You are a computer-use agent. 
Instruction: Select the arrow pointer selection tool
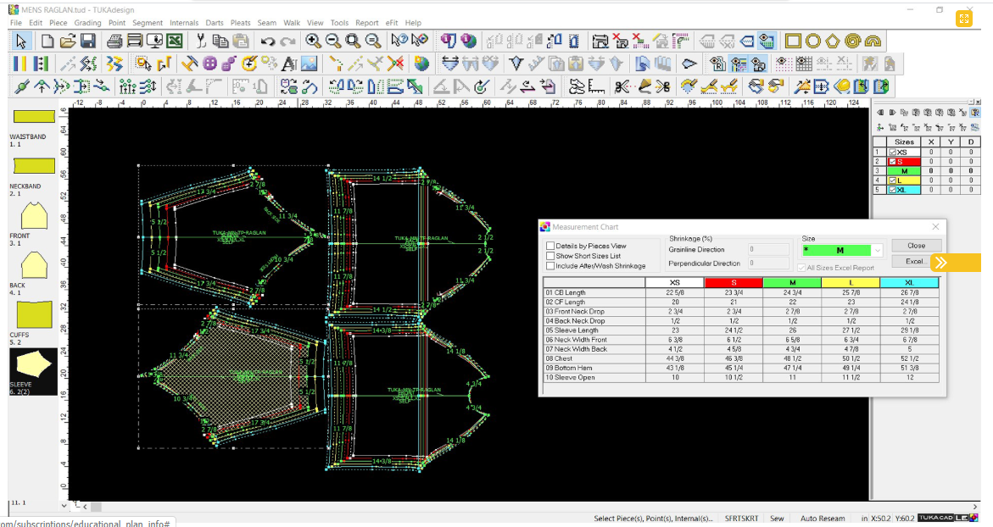coord(21,41)
